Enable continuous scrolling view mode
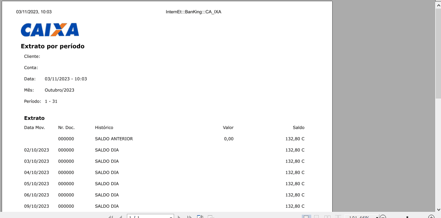This screenshot has width=441, height=218. coord(317,217)
